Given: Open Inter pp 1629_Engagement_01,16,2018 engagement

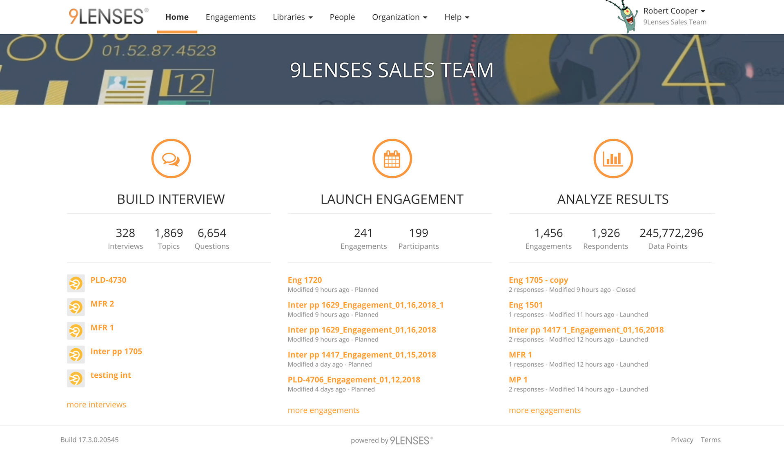Looking at the screenshot, I should [x=362, y=330].
